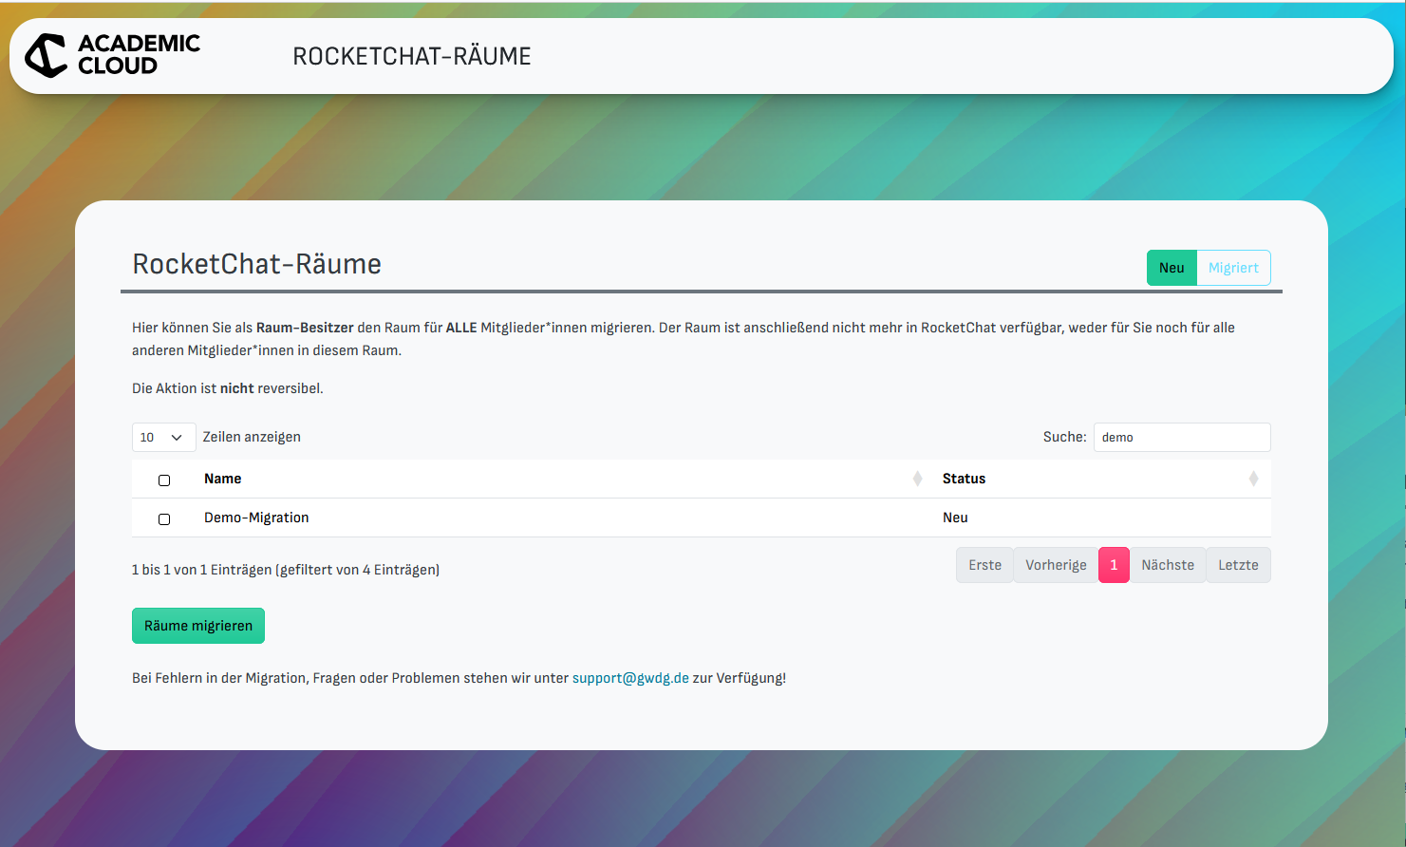
Task: Sort table by Status column arrows
Action: pyautogui.click(x=1253, y=479)
